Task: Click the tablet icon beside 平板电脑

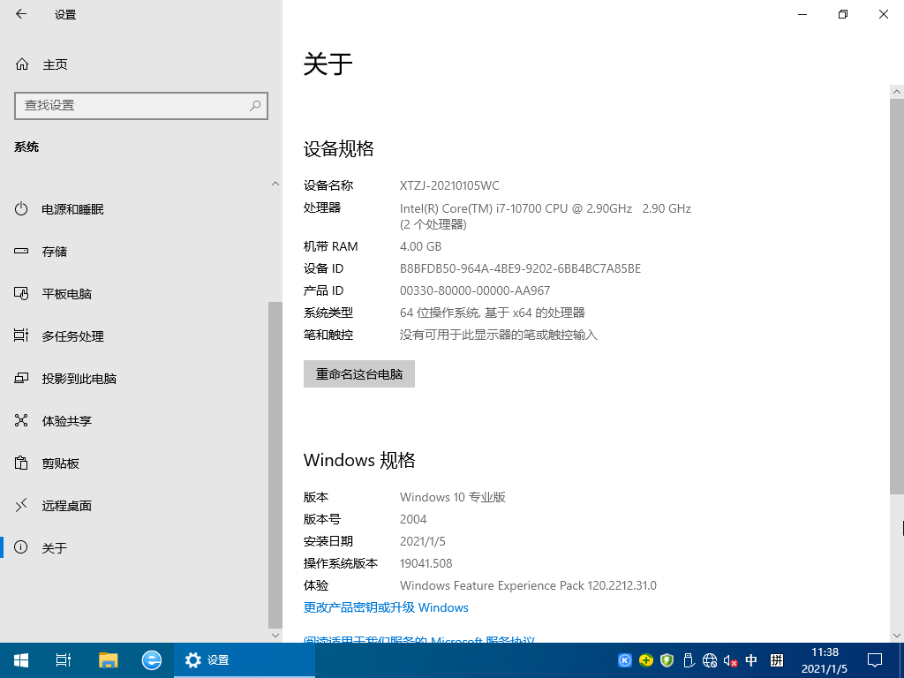Action: point(21,293)
